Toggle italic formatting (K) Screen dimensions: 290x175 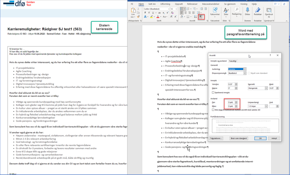[149, 13]
